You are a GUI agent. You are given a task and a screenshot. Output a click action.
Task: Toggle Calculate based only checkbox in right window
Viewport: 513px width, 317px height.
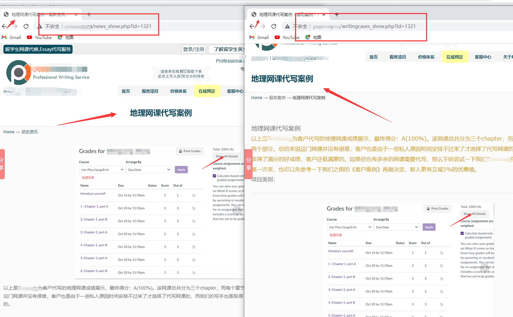click(x=462, y=233)
